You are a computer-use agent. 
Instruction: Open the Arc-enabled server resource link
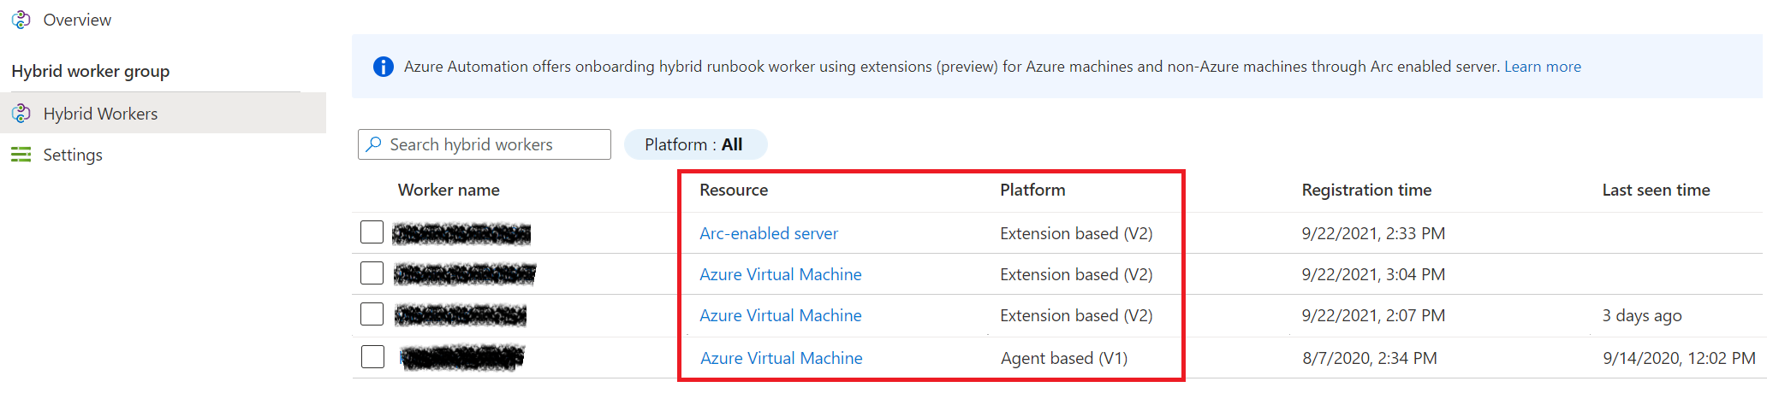click(x=769, y=233)
